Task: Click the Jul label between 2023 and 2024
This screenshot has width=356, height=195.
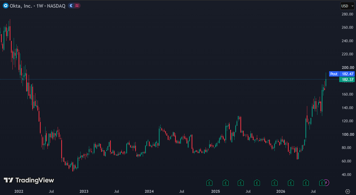Action: [117, 191]
